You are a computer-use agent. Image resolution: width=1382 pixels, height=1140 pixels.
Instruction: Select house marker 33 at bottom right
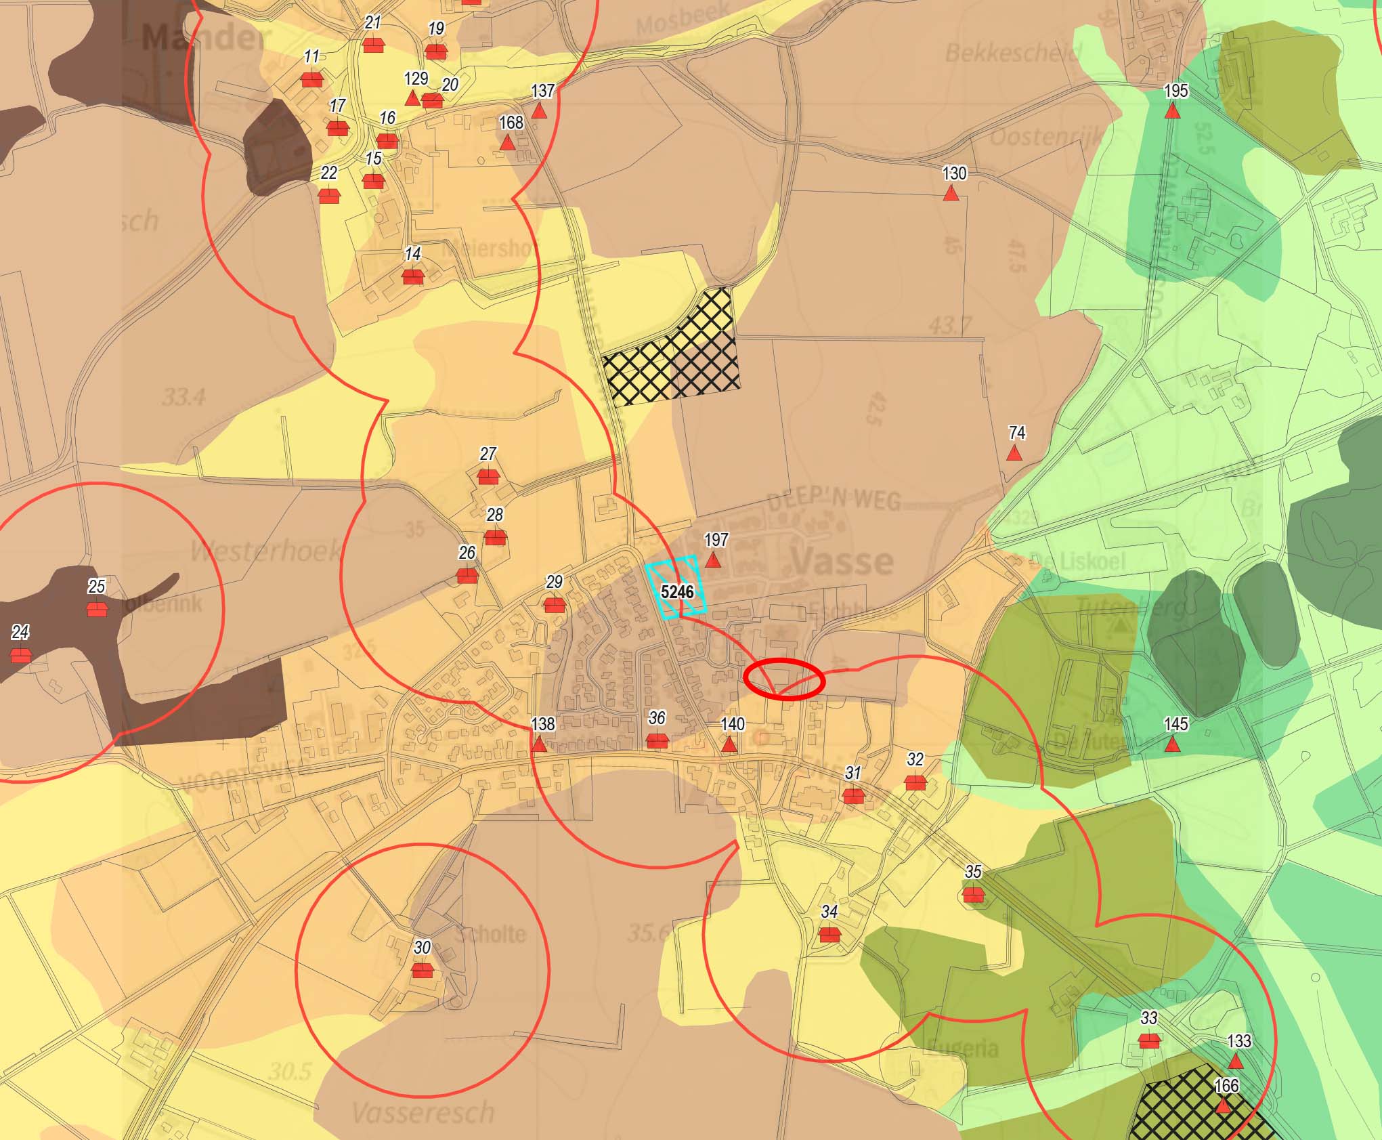pyautogui.click(x=1149, y=1040)
